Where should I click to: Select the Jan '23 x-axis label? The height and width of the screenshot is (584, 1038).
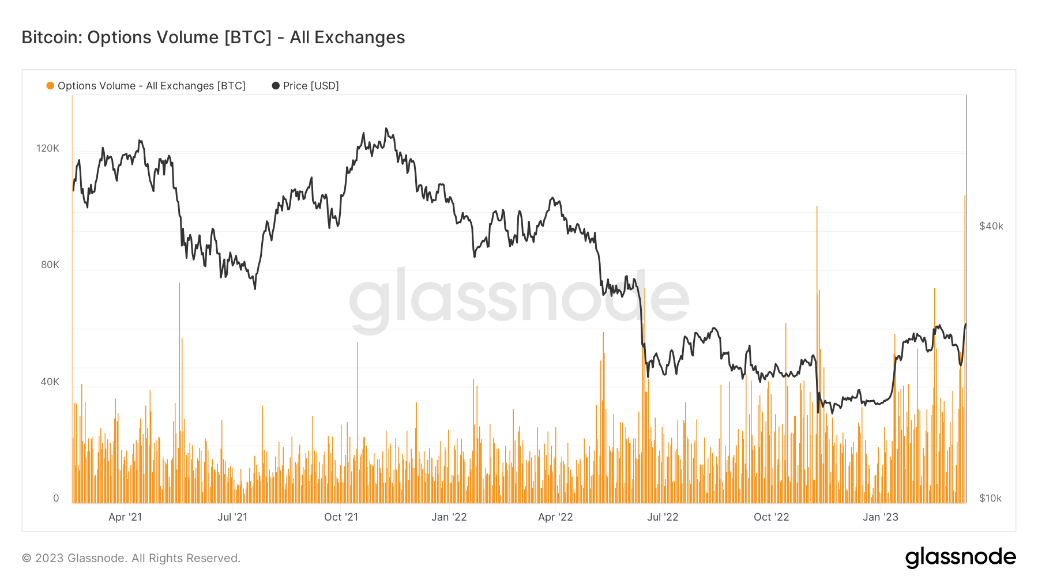click(x=881, y=517)
